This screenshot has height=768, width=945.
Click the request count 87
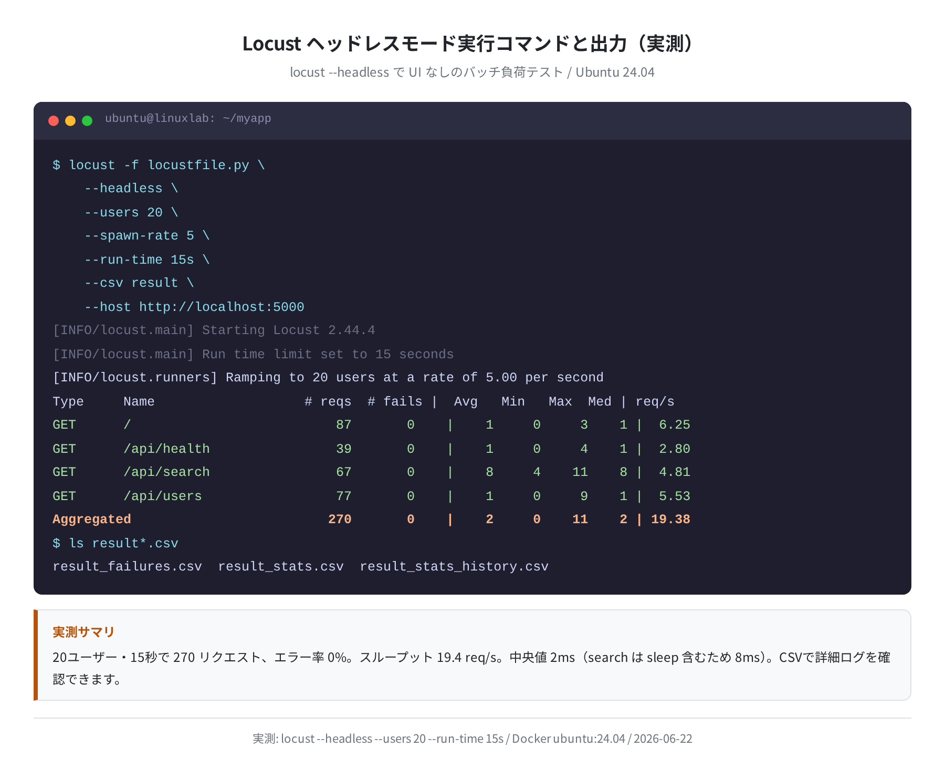pyautogui.click(x=344, y=424)
